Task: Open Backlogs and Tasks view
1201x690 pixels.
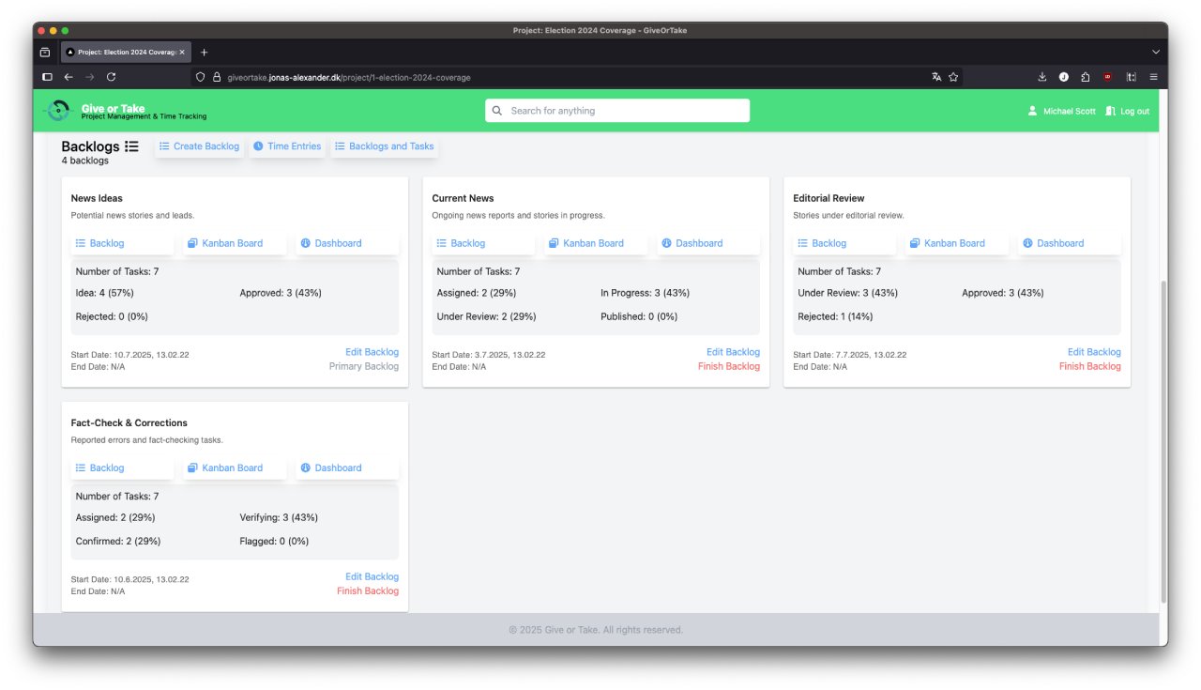Action: coord(384,146)
